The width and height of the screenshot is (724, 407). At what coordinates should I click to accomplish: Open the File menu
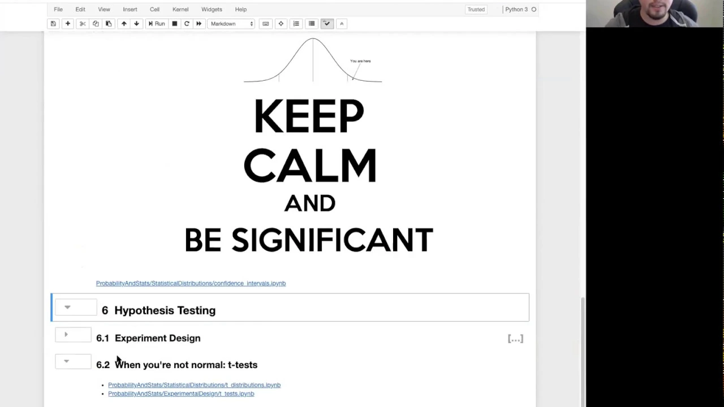[58, 9]
